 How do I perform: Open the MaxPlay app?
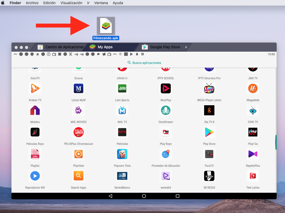[x=166, y=88]
